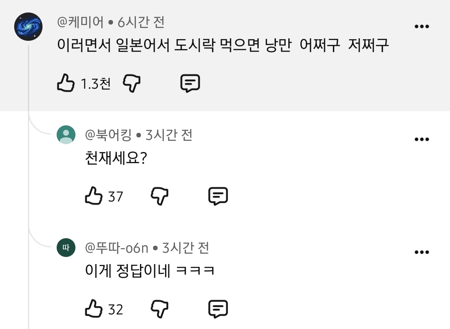Like the reply from @북어킹
The height and width of the screenshot is (329, 450).
point(94,196)
